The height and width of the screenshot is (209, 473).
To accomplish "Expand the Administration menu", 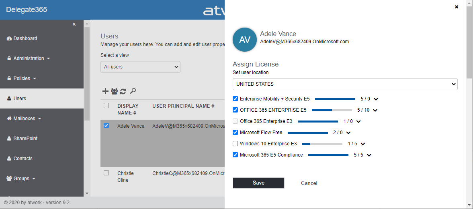I will point(29,58).
